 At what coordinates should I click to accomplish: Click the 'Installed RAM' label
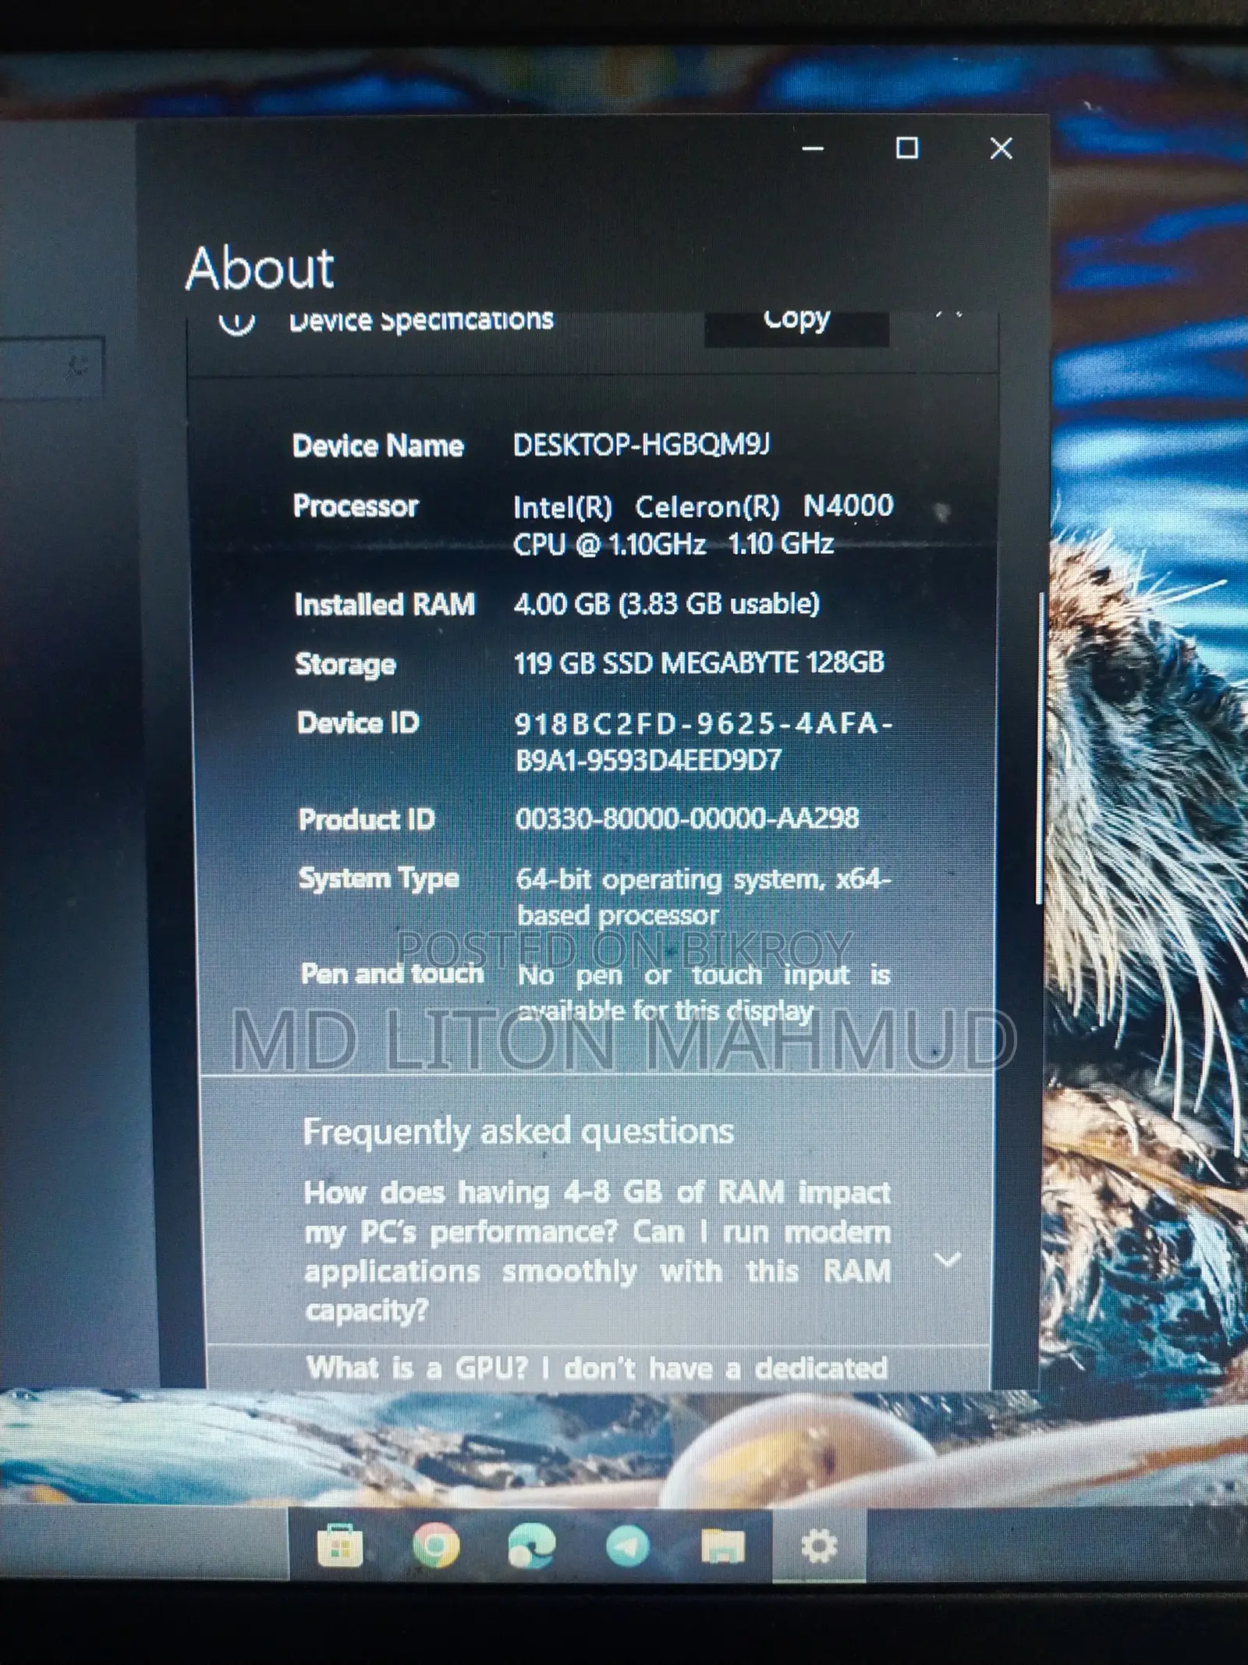click(385, 605)
